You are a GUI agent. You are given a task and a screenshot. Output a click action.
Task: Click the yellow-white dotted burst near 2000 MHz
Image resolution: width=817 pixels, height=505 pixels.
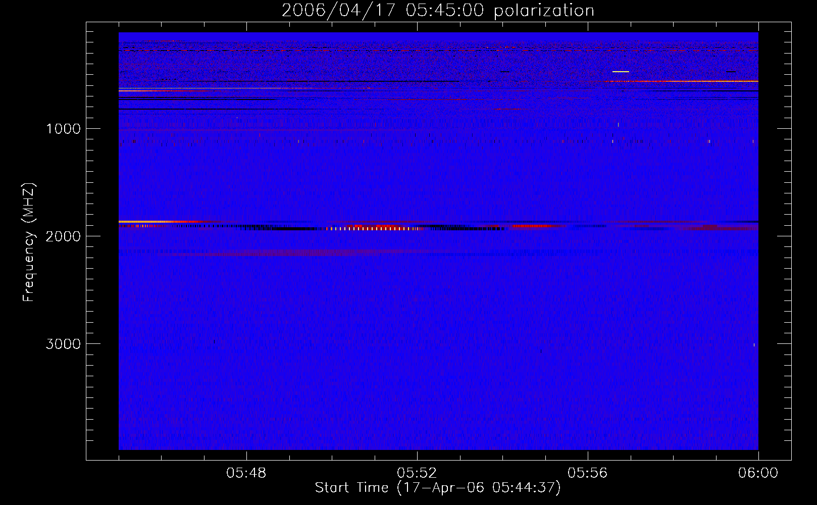click(375, 229)
